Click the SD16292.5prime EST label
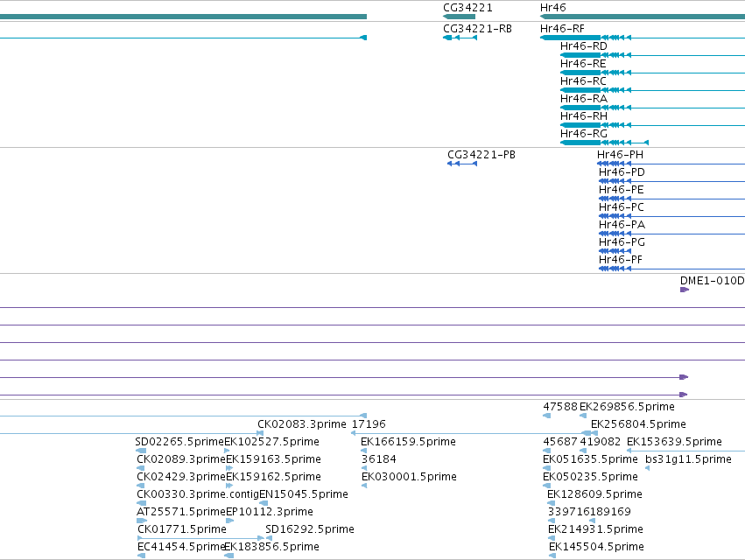 tap(310, 529)
